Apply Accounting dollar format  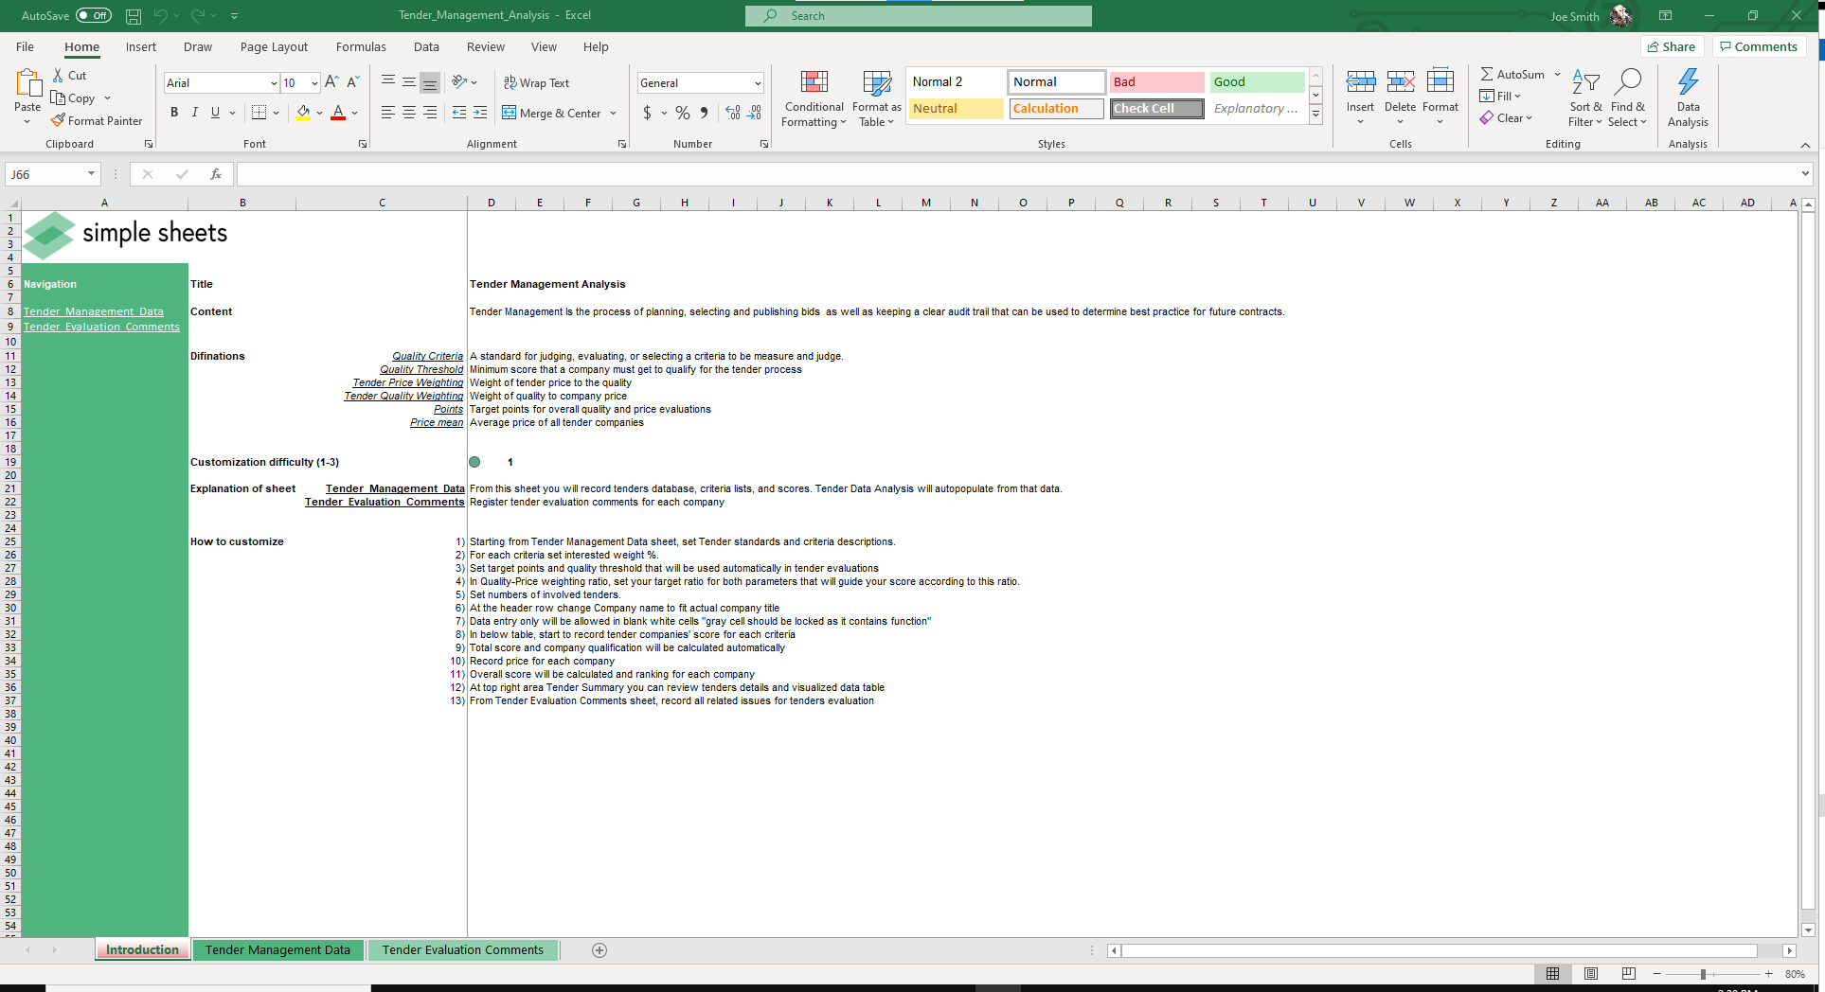click(647, 113)
